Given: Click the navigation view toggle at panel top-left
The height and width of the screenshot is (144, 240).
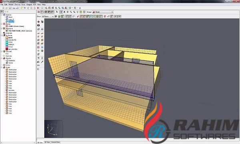Looking at the screenshot, I should point(2,12).
